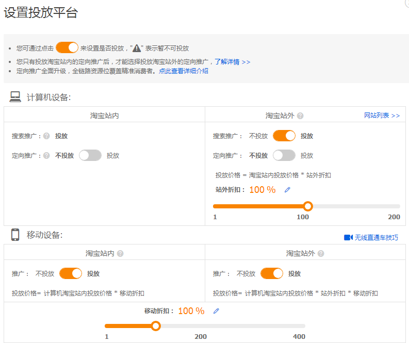
Task: Open 了解详情 >> link
Action: tap(232, 62)
